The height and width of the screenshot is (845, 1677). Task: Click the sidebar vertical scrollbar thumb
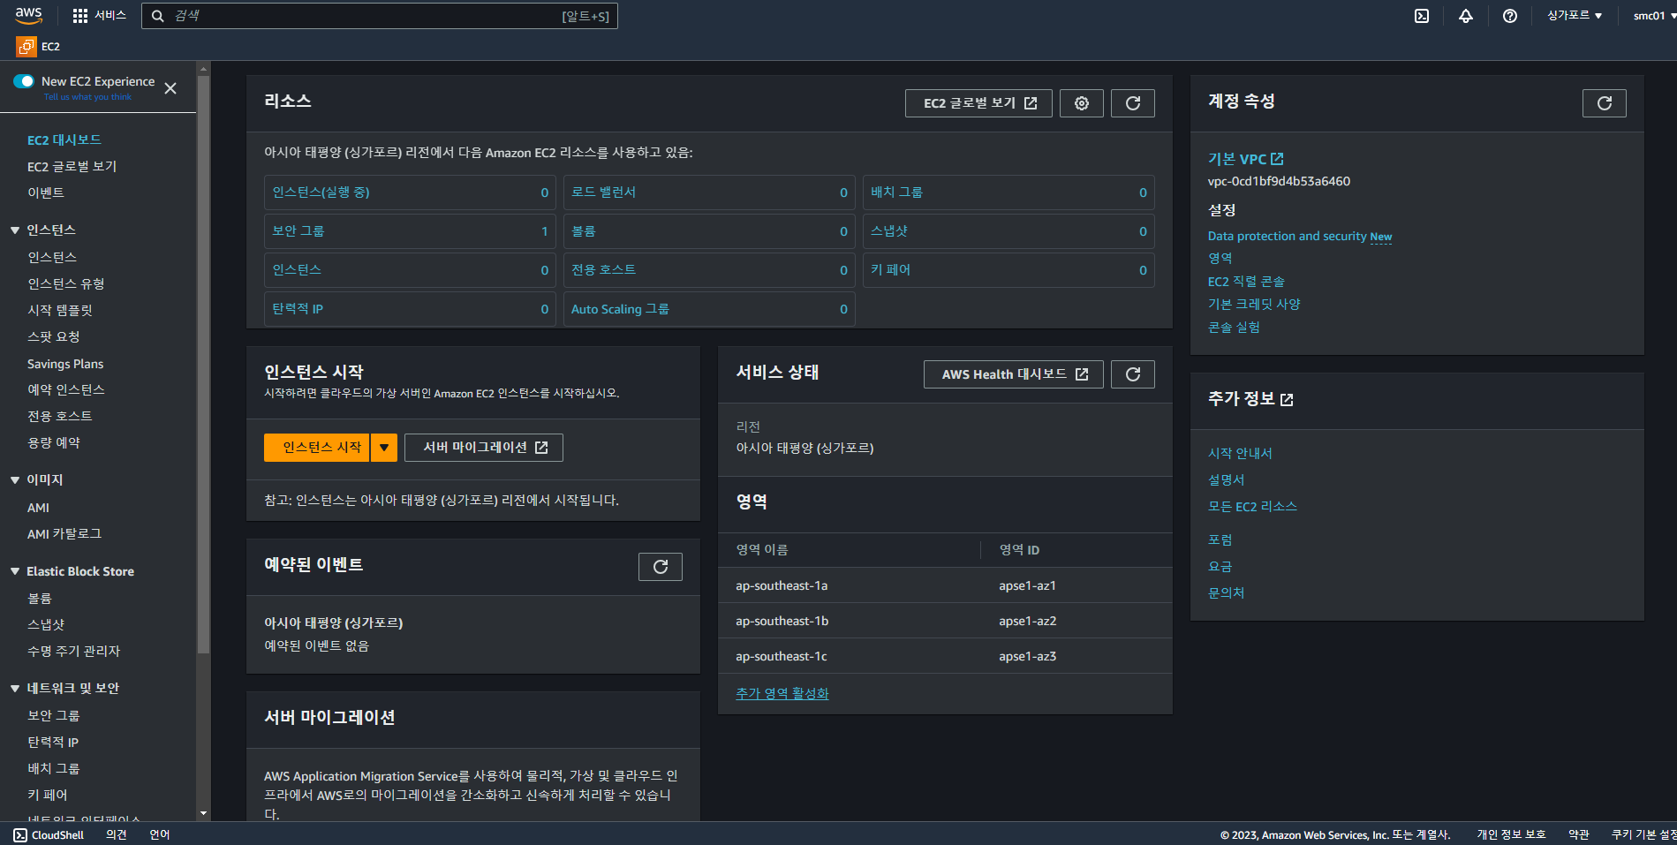click(204, 364)
